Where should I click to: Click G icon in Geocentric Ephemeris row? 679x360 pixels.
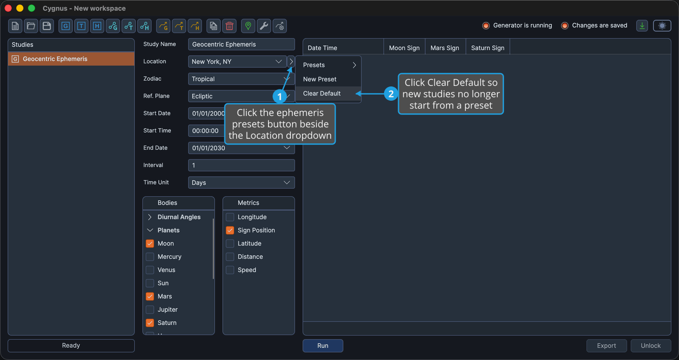[15, 59]
